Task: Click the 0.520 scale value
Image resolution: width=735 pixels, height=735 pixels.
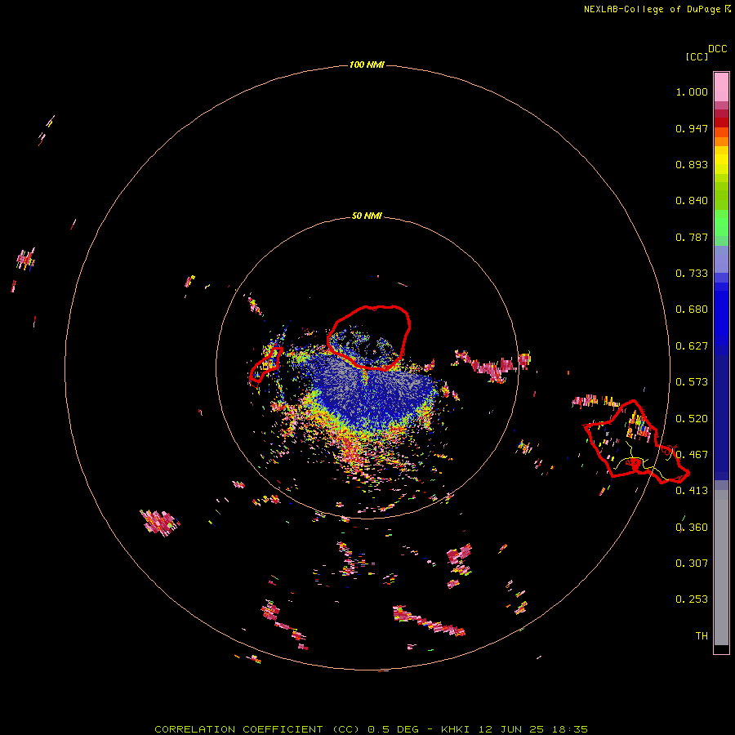Action: coord(692,419)
